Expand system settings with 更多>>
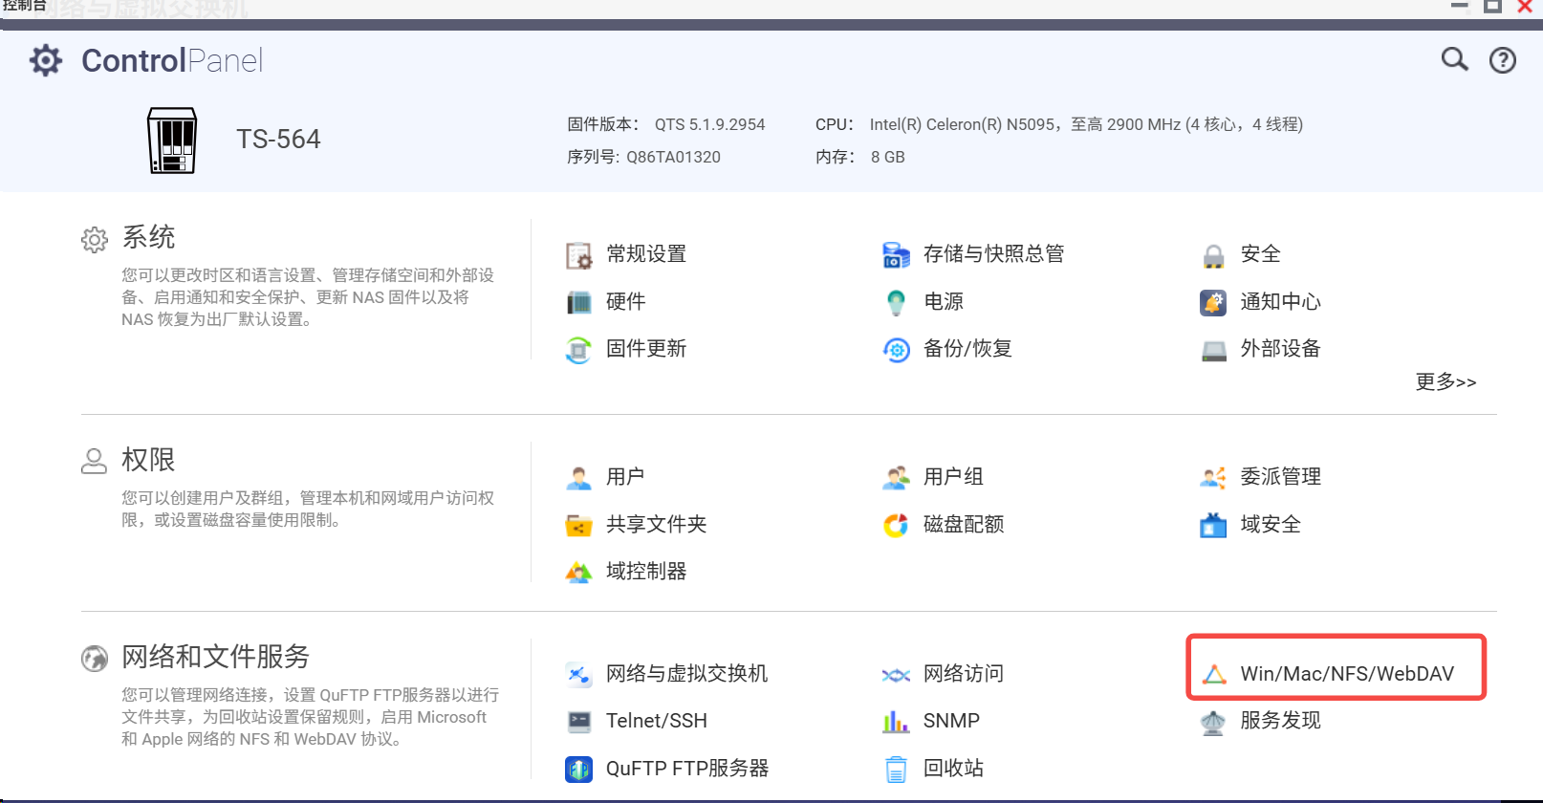The height and width of the screenshot is (803, 1543). pos(1445,381)
